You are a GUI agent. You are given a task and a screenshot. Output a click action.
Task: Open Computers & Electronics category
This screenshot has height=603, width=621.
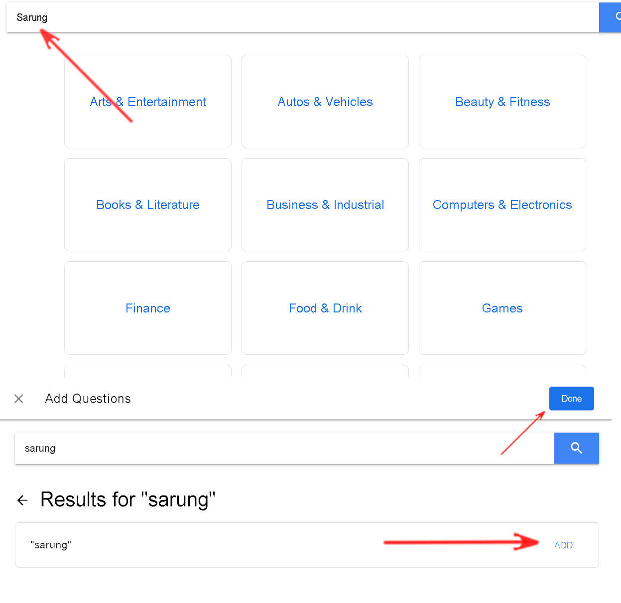[x=502, y=204]
